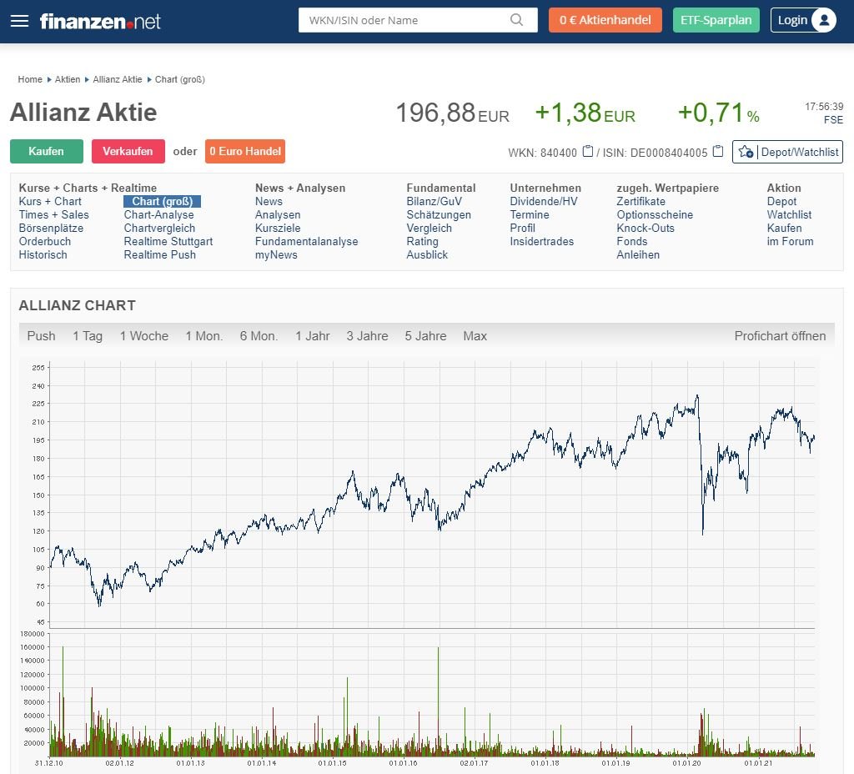Open the Bilanz/GuV link
The height and width of the screenshot is (774, 854).
click(x=434, y=202)
